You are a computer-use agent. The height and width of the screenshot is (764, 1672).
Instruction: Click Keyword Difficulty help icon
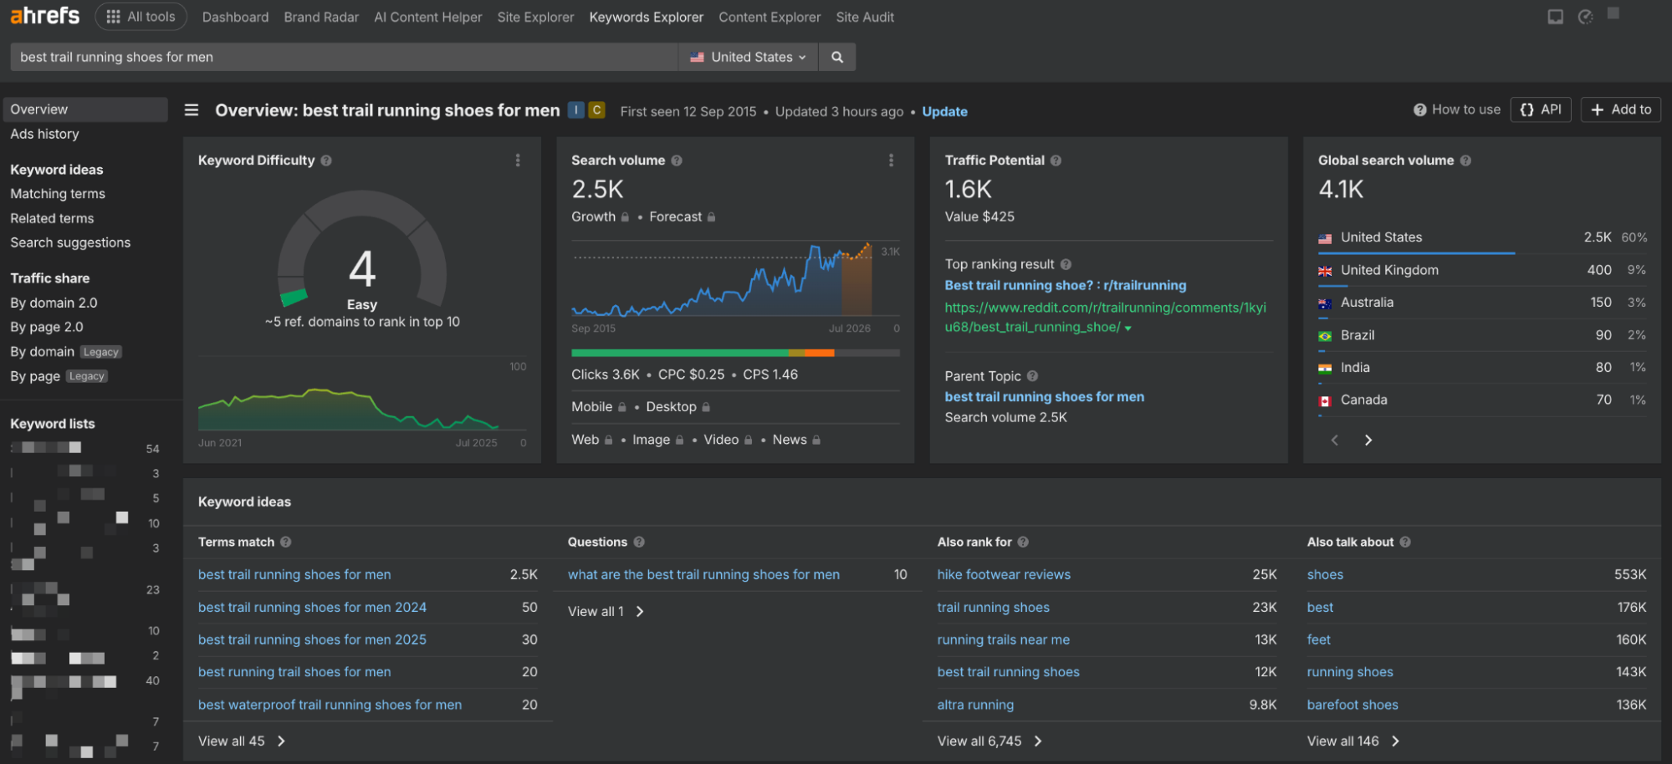pos(326,160)
